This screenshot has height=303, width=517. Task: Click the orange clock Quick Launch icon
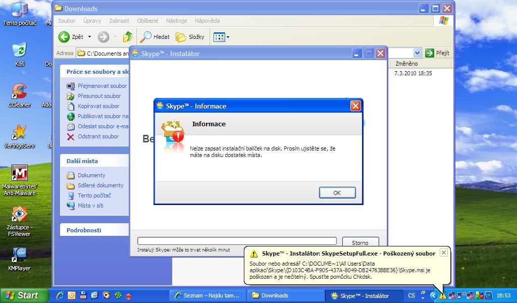[x=72, y=295]
